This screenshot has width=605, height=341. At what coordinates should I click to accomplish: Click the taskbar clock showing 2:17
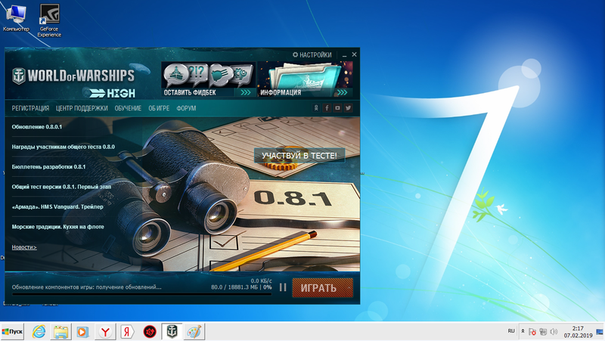pyautogui.click(x=578, y=332)
